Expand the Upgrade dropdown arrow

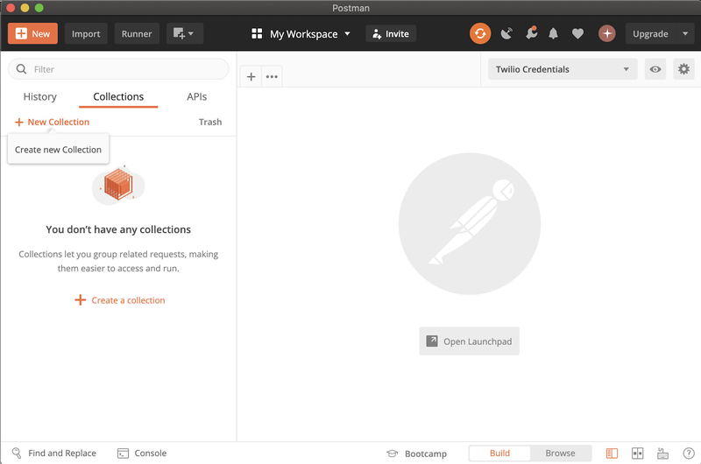685,34
